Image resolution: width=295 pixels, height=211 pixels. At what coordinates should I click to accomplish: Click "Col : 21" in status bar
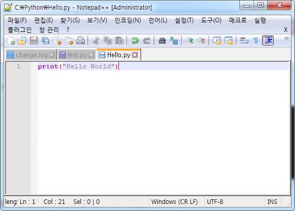click(x=54, y=202)
